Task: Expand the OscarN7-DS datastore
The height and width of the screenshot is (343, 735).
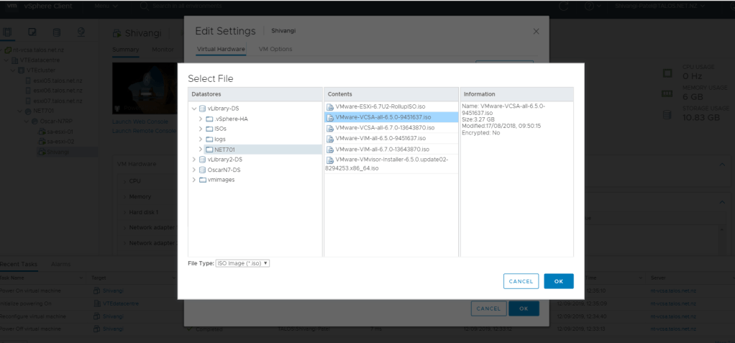Action: (193, 170)
